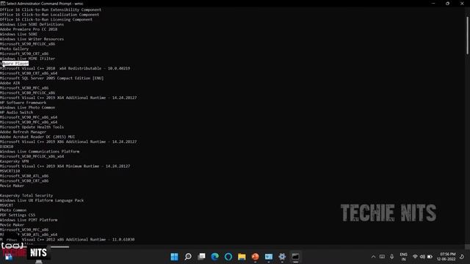The width and height of the screenshot is (470, 264).
Task: Select the highlighted 'VMware Player' line
Action: (15, 64)
